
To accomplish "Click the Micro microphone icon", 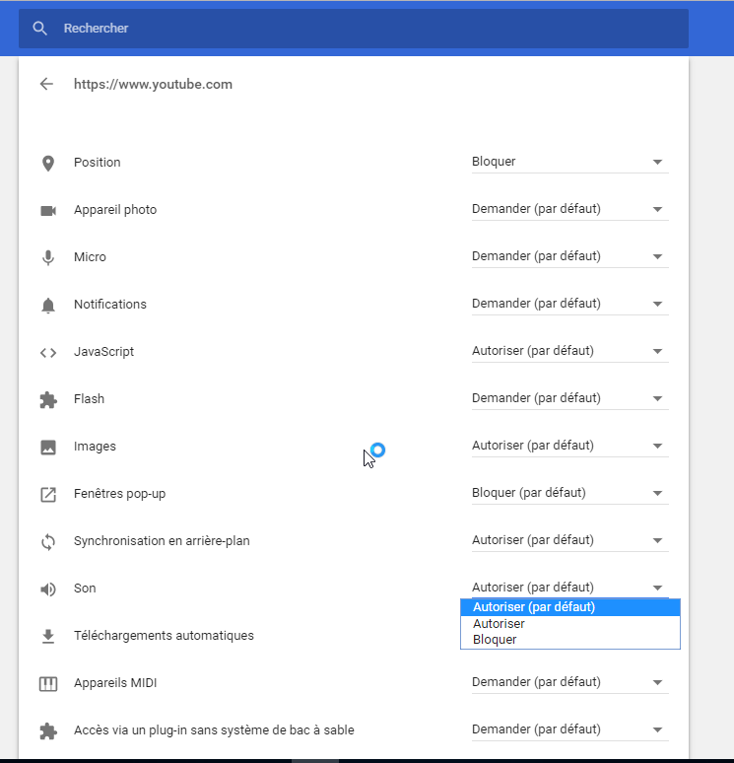I will [x=47, y=257].
